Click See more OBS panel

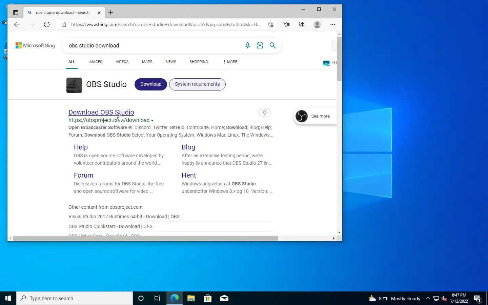315,116
